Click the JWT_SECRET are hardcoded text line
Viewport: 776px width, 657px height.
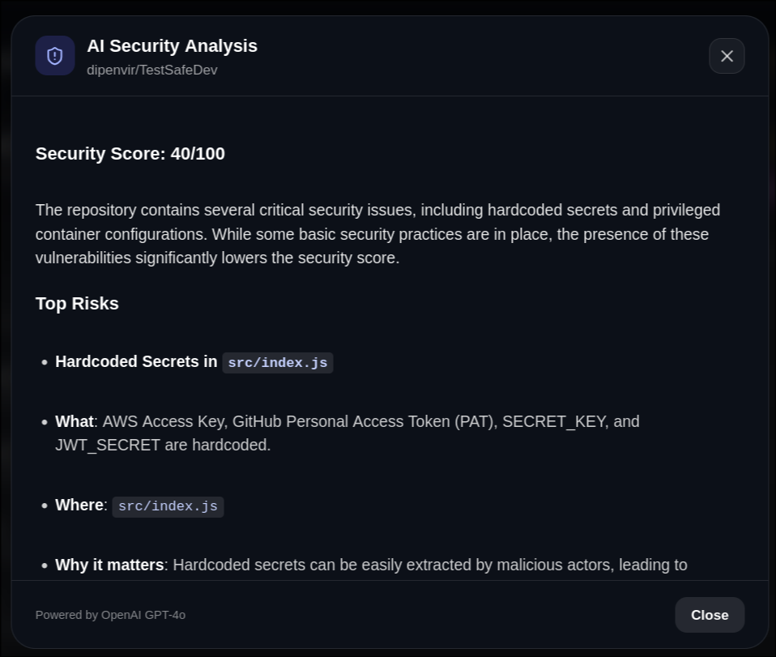pos(163,446)
